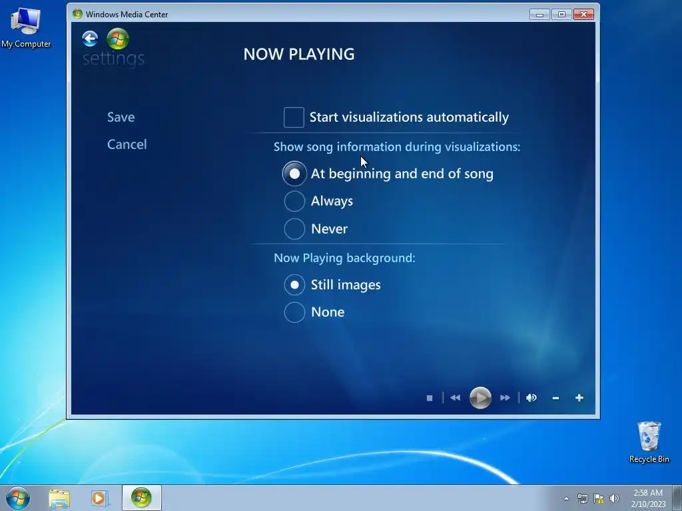Click 'Show song information during visualizations:' label

point(397,147)
